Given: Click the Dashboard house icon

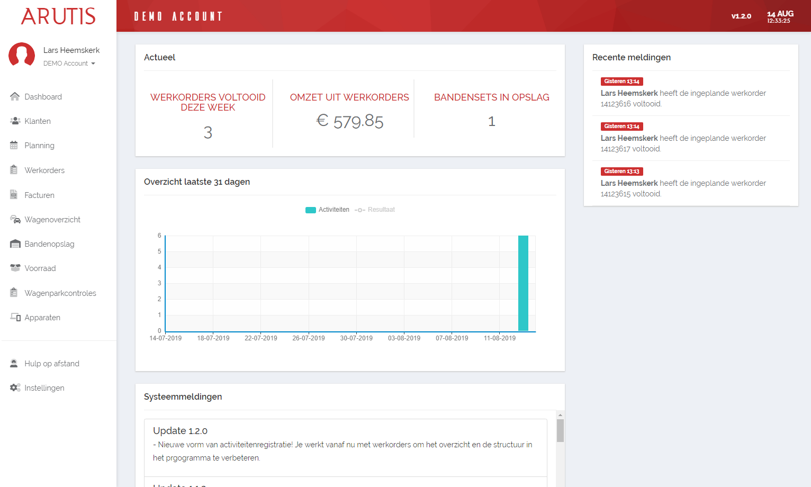Looking at the screenshot, I should [x=15, y=96].
